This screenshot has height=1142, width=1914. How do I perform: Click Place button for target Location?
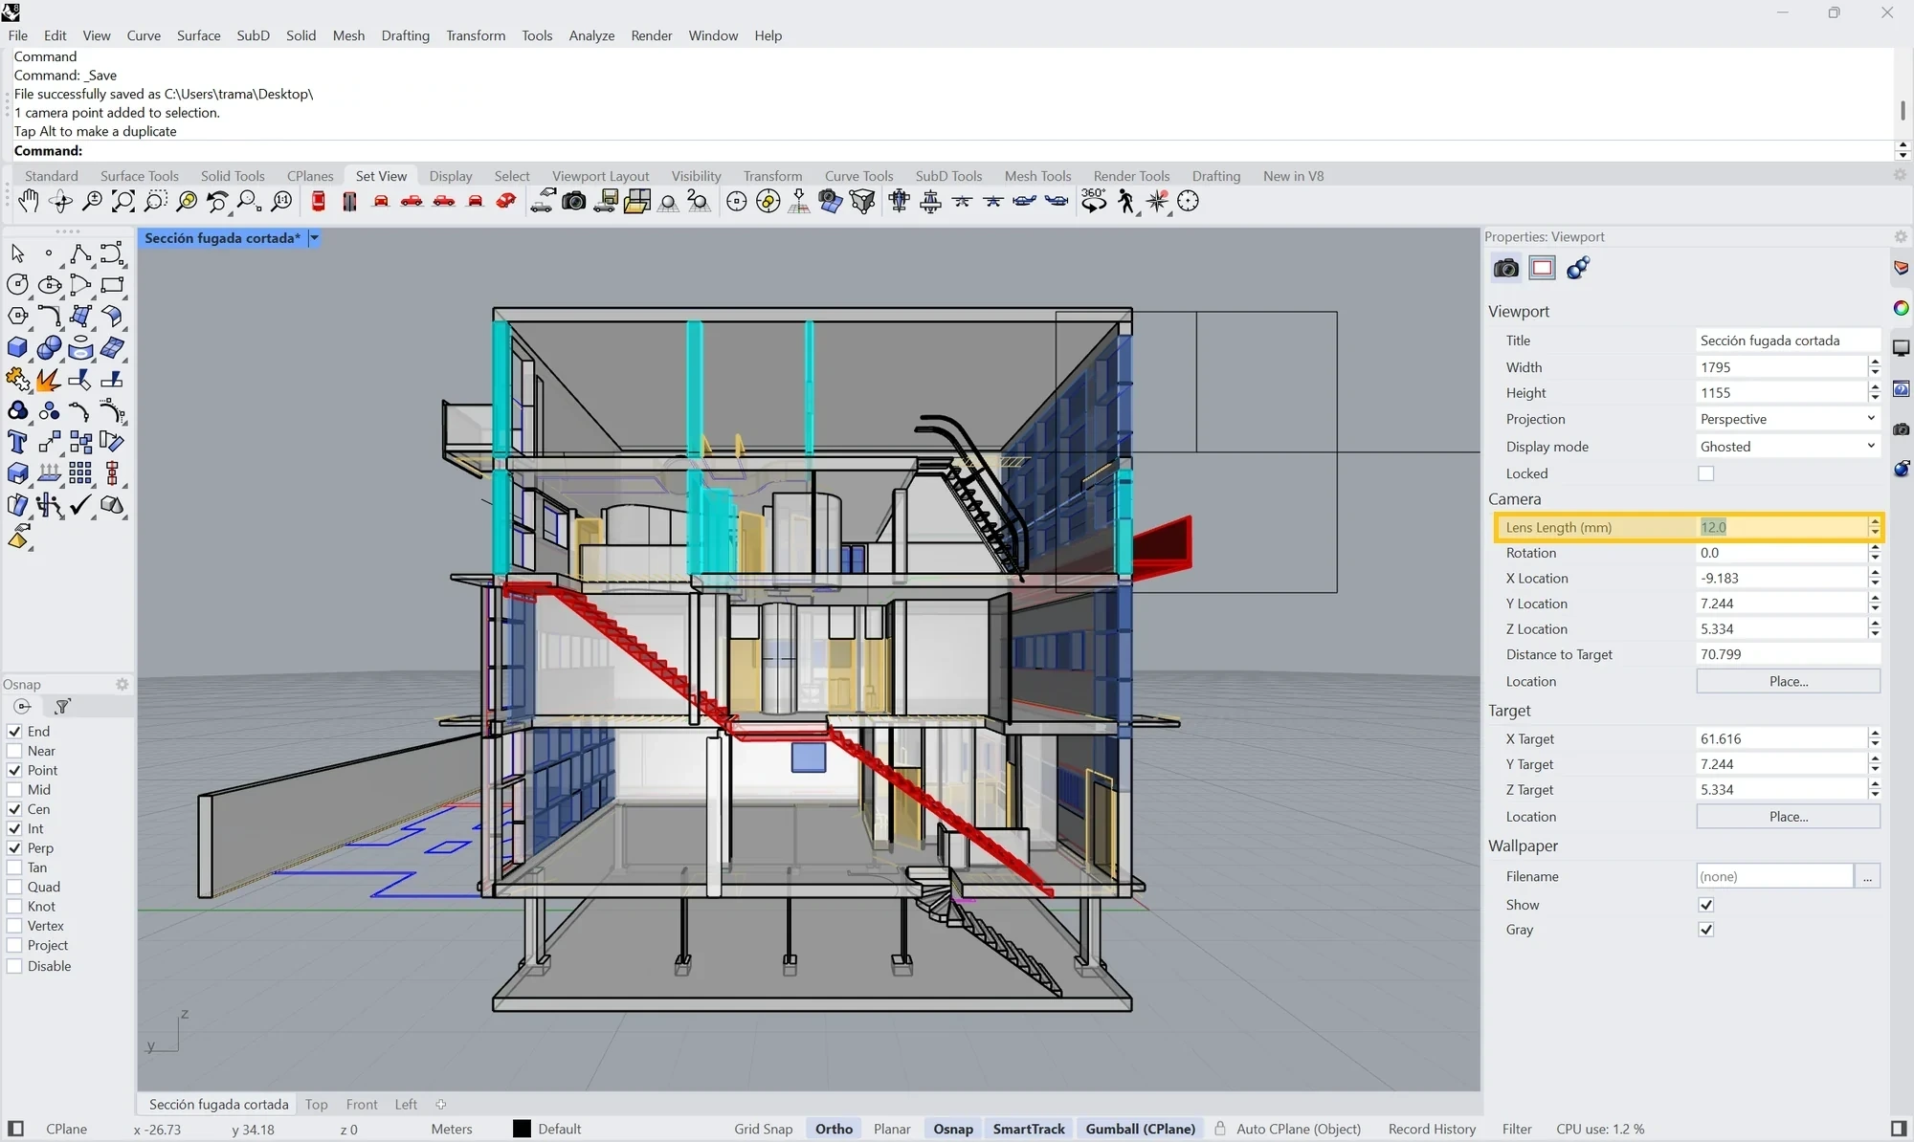coord(1788,817)
